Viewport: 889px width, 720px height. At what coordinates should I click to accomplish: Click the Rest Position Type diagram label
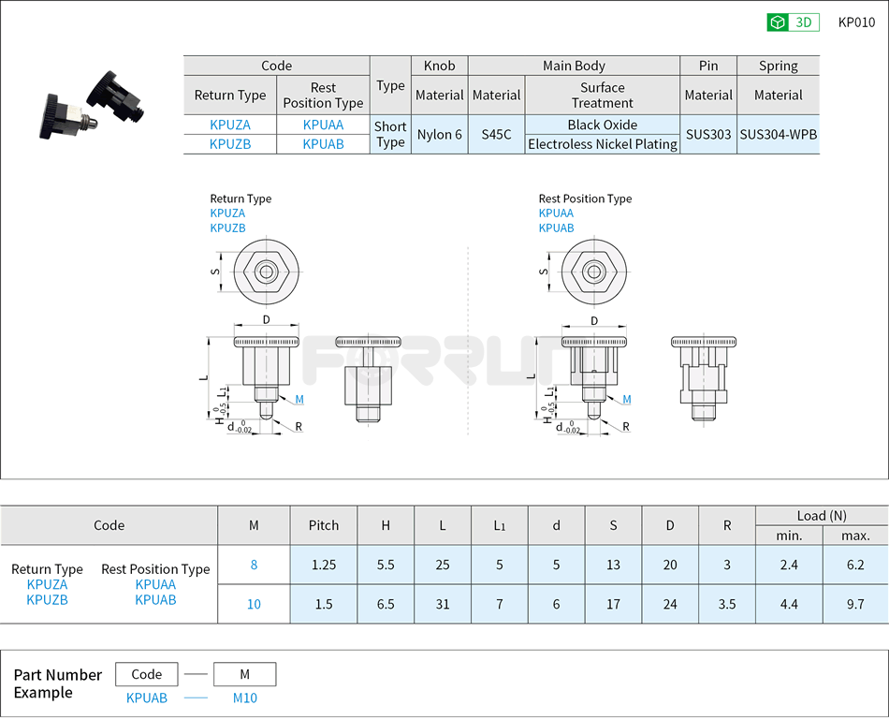[x=584, y=198]
